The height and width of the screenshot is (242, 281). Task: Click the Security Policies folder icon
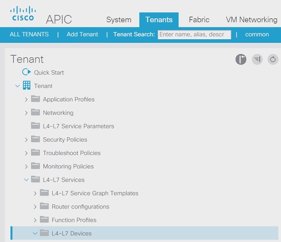[36, 139]
